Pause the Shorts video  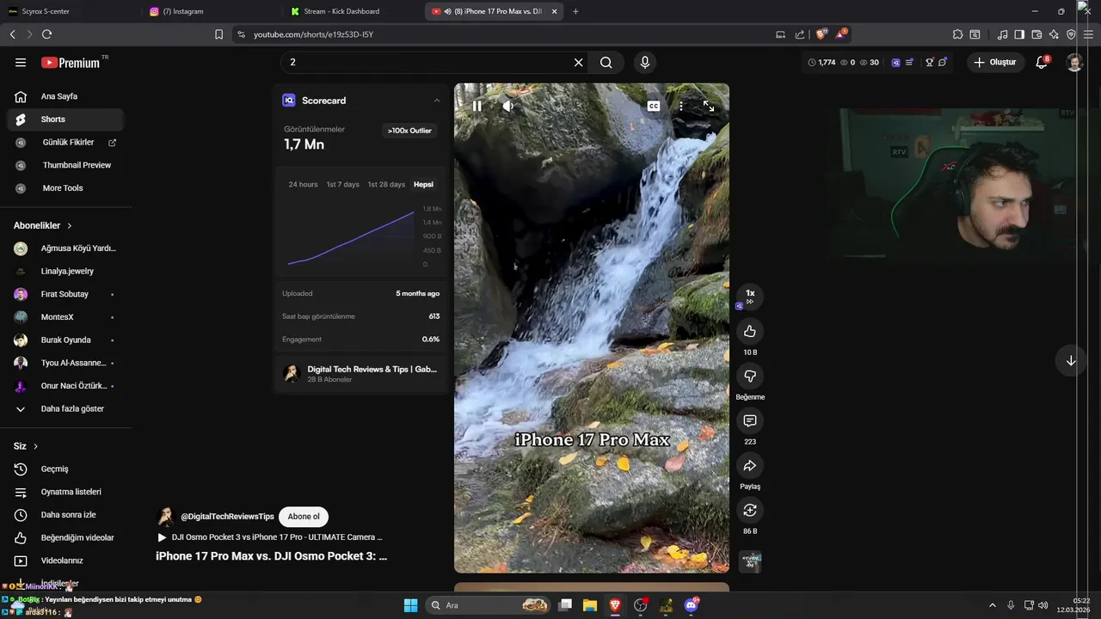477,106
